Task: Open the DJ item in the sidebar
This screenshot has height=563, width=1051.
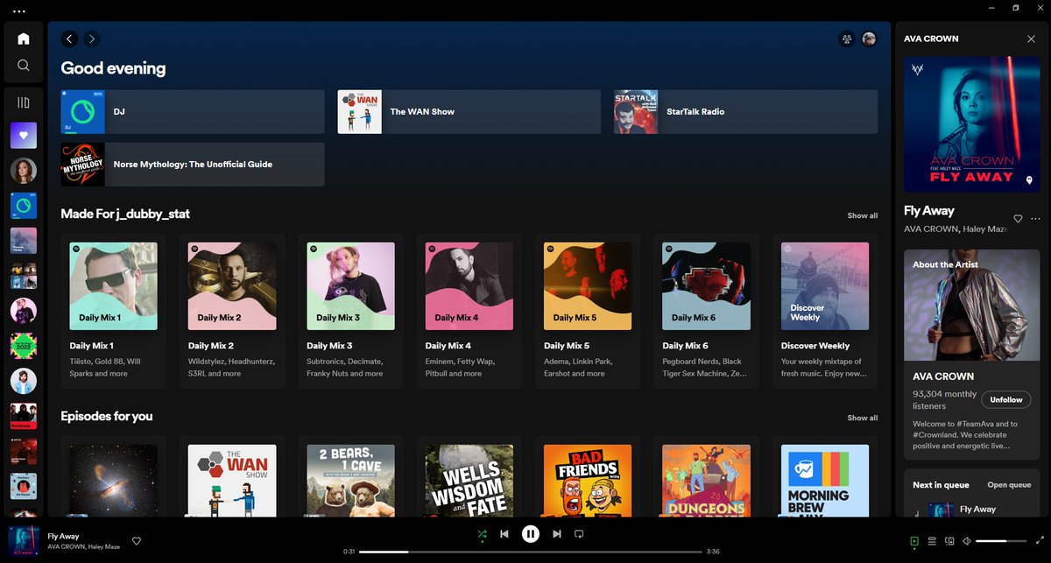Action: tap(24, 206)
